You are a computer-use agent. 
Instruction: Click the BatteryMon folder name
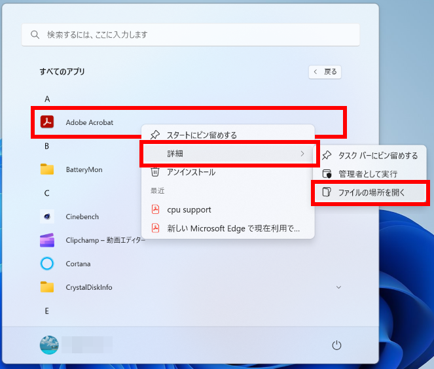tap(84, 169)
